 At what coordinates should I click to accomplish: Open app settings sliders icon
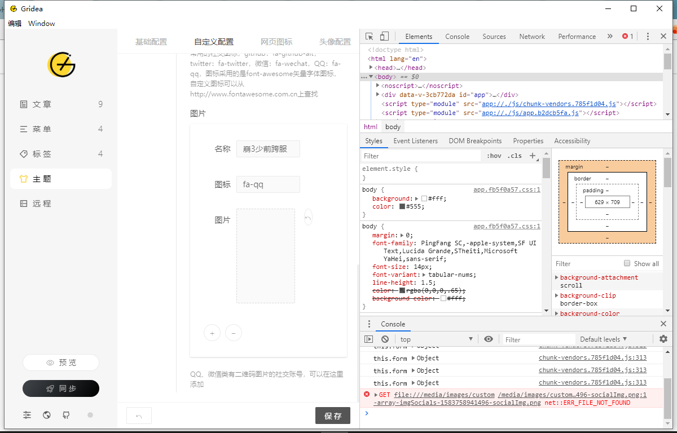coord(27,415)
